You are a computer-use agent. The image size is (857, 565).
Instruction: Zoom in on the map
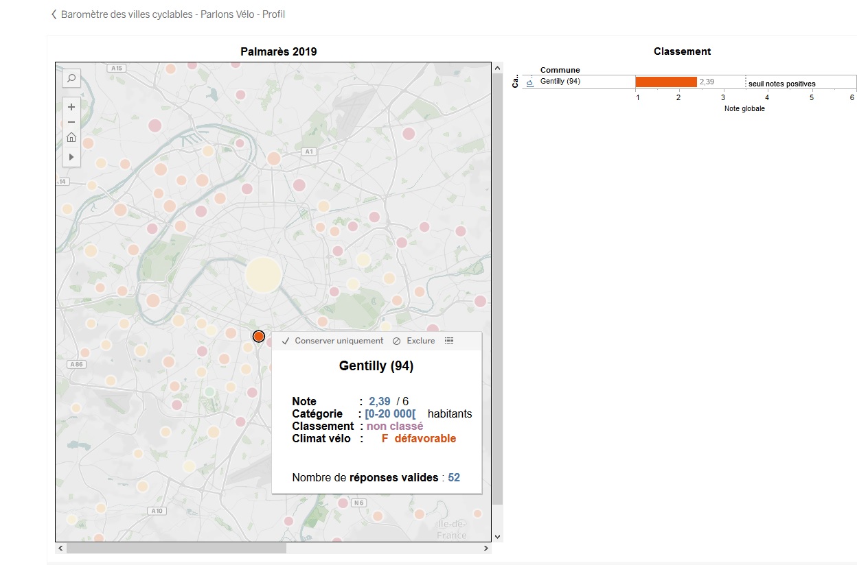71,106
